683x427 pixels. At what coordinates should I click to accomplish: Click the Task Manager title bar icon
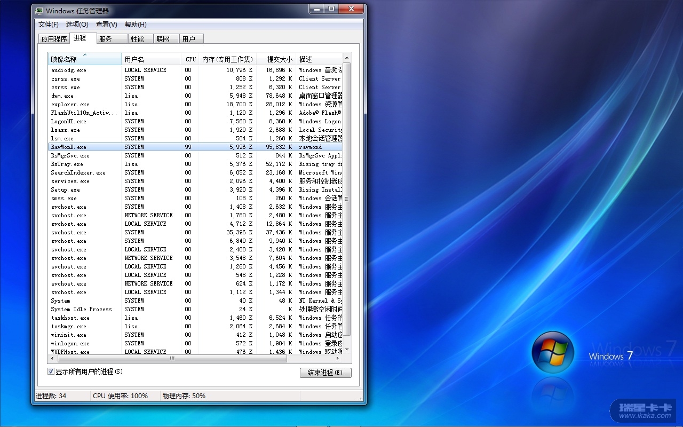coord(39,11)
